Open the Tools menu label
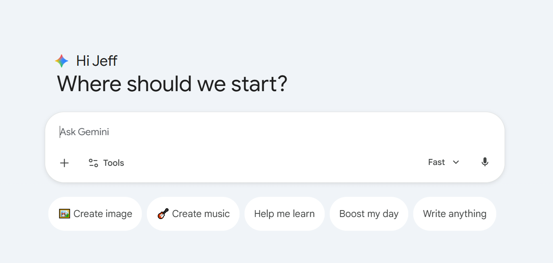This screenshot has height=263, width=553. click(x=113, y=163)
